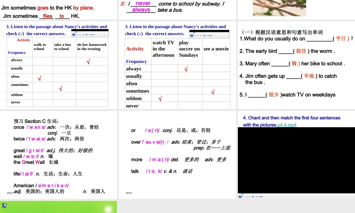Play the audio on the 'watch TV' slide
Image resolution: width=355 pixels, height=213 pixels.
(x=192, y=35)
